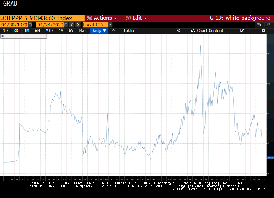Click the collapse double-chevron icon
This screenshot has width=274, height=198.
click(179, 31)
